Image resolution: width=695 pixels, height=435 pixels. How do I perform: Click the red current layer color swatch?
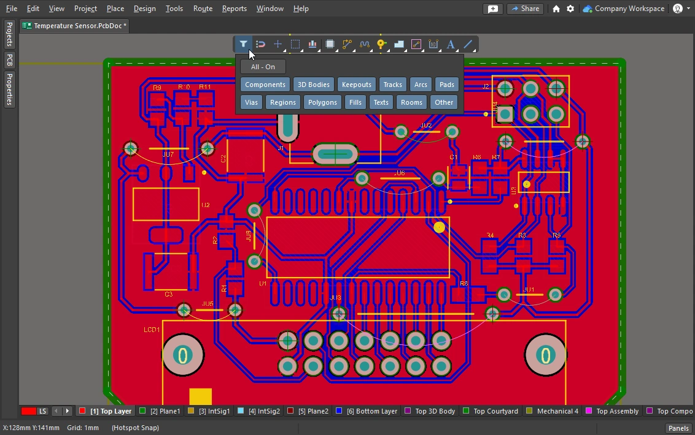pyautogui.click(x=28, y=411)
